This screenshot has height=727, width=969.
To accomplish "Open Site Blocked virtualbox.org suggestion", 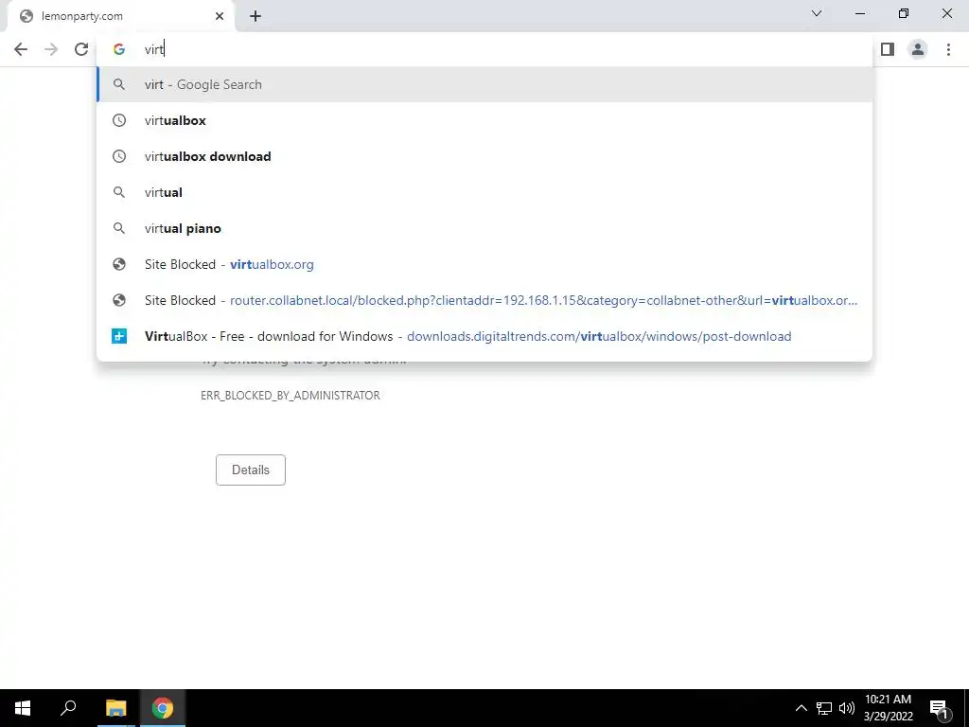I will (484, 264).
